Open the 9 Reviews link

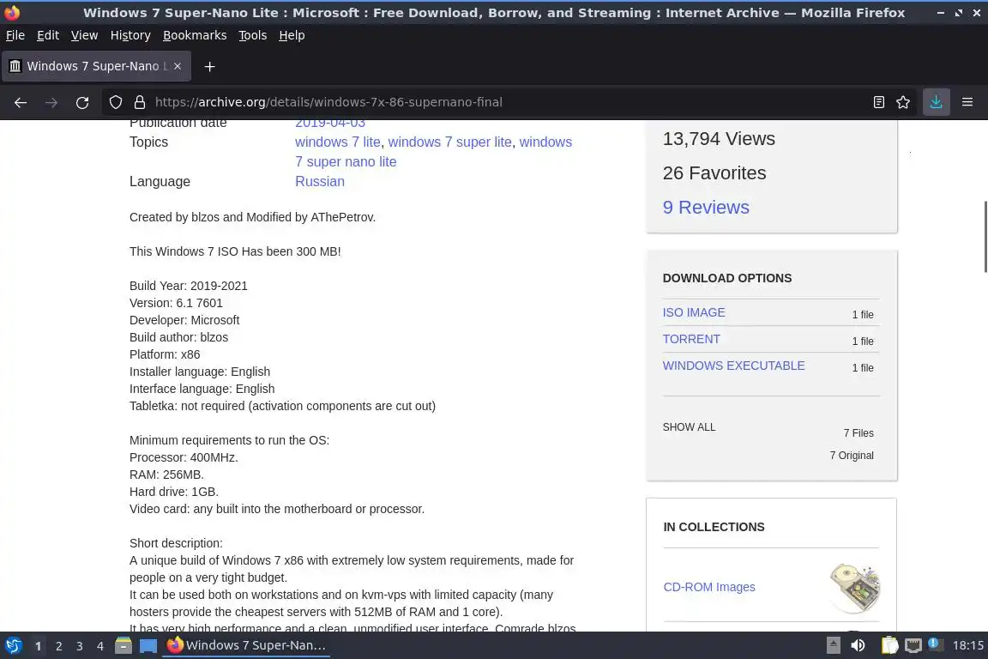tap(706, 208)
